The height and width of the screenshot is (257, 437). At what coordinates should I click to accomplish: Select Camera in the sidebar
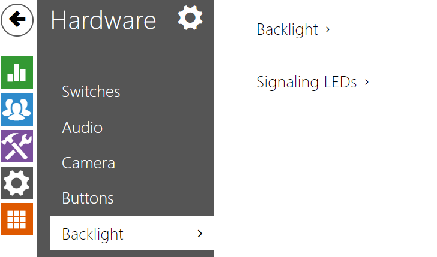click(88, 163)
